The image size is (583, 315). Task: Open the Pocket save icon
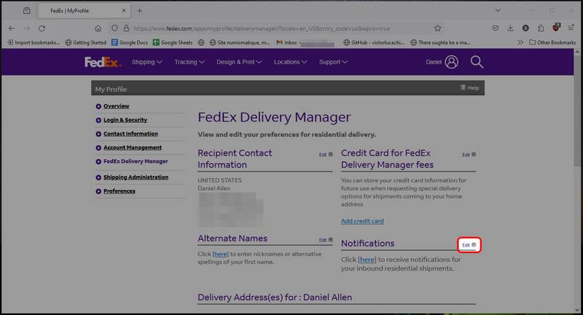pos(495,28)
